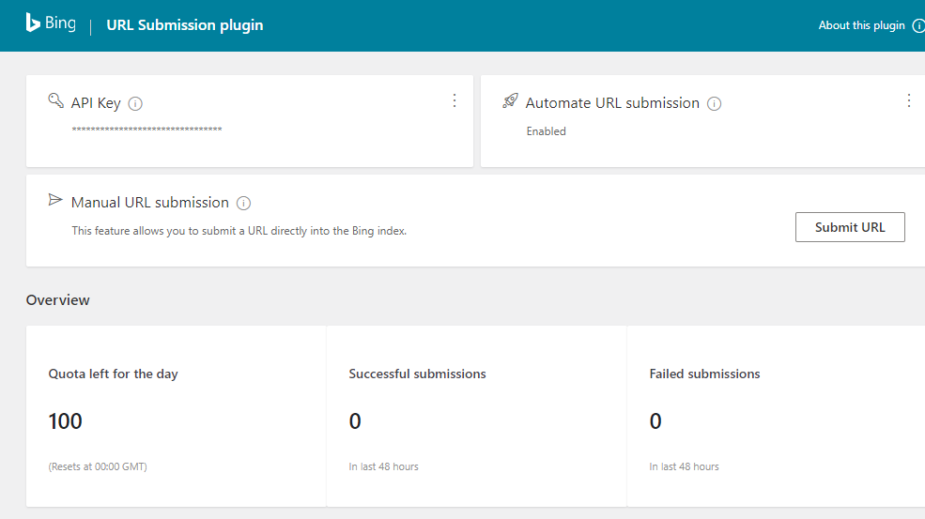This screenshot has width=925, height=519.
Task: Click 'In last 48 hours' under Failed submissions
Action: click(x=685, y=466)
